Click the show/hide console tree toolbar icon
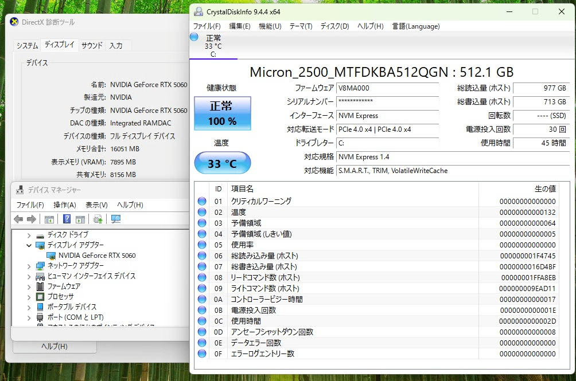The image size is (576, 381). tap(49, 219)
